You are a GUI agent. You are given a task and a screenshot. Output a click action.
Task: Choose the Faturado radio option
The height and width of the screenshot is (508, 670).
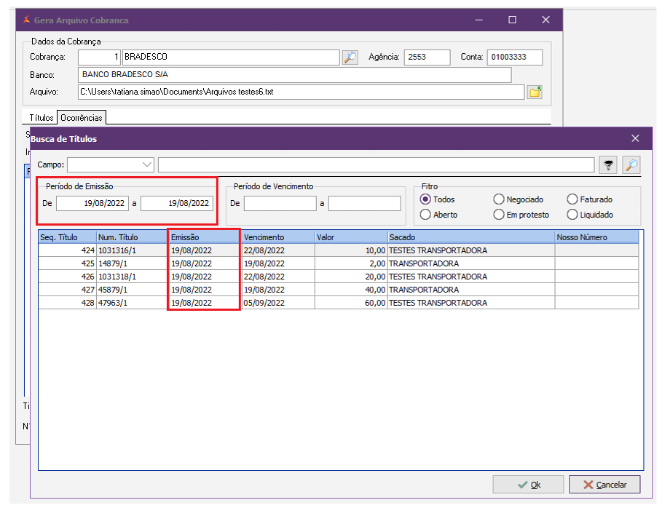tap(572, 199)
